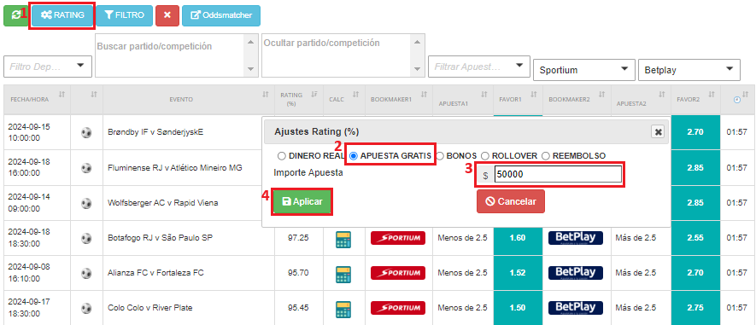756x325 pixels.
Task: Open calculator for Alianza FC v Fortaleza FC
Action: (x=343, y=273)
